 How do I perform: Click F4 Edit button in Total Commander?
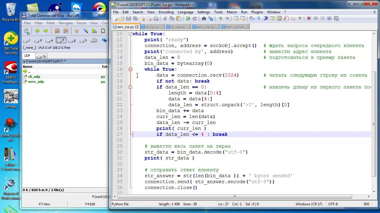pyautogui.click(x=90, y=204)
